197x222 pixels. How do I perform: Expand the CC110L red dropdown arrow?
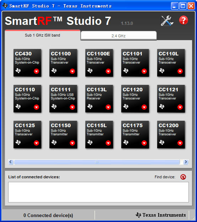[180, 71]
